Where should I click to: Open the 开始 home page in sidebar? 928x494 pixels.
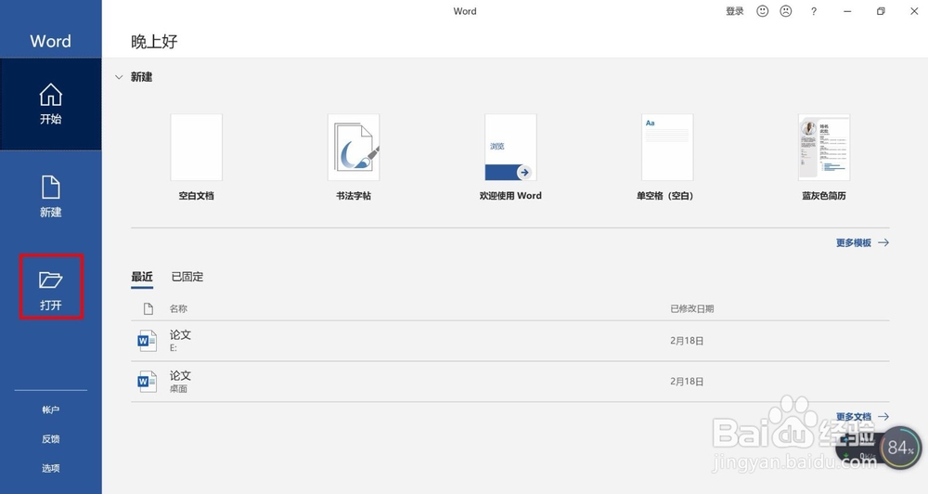(x=50, y=104)
